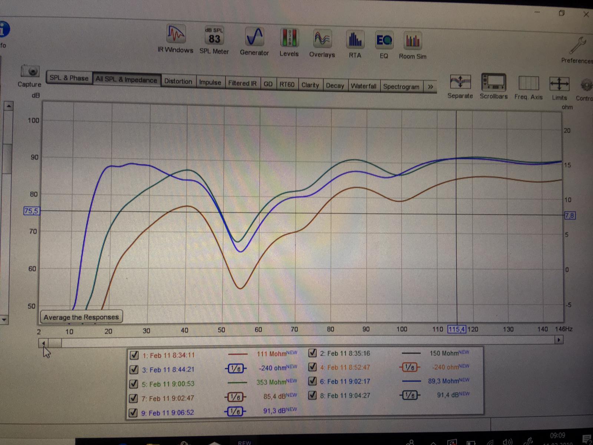The height and width of the screenshot is (445, 593).
Task: Open the EQ window
Action: point(384,40)
